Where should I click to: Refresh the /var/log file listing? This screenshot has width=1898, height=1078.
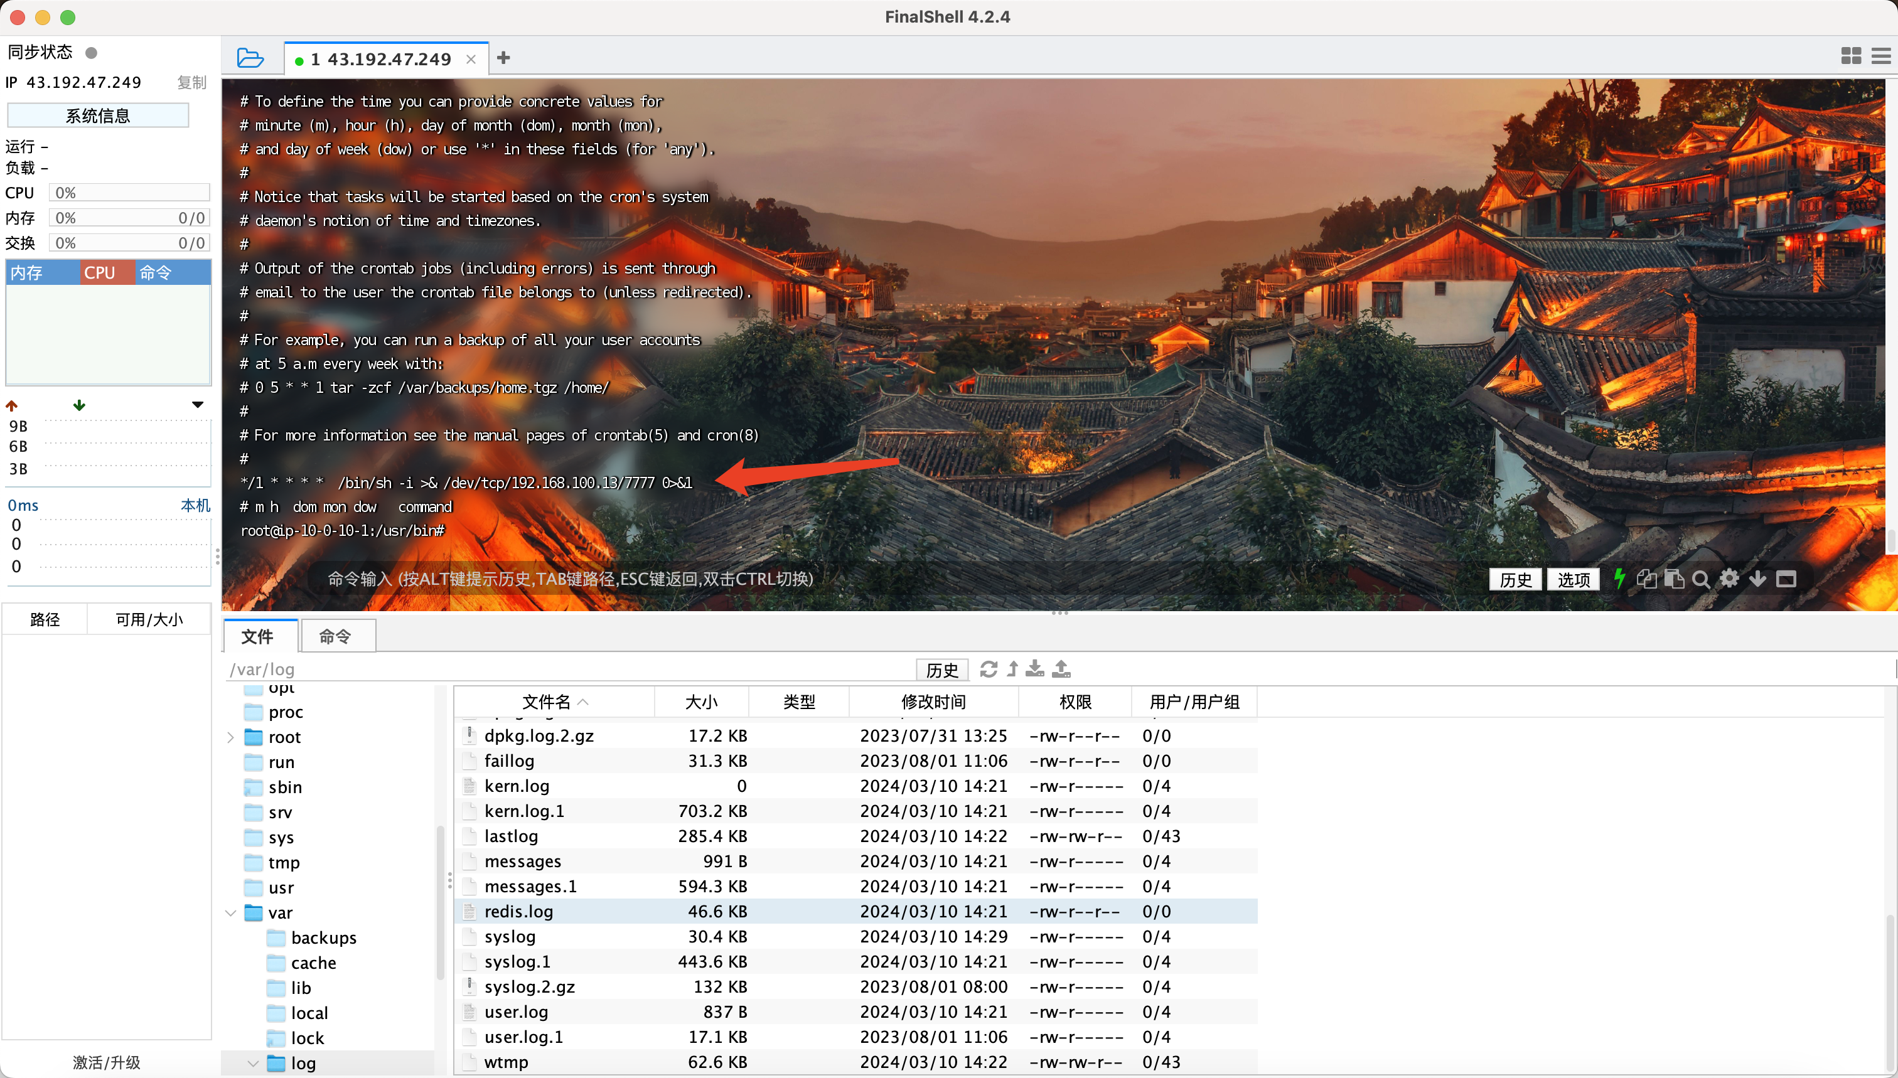pyautogui.click(x=989, y=670)
